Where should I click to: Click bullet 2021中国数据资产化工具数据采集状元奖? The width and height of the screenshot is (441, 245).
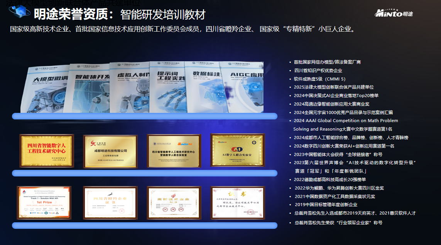[335, 196]
